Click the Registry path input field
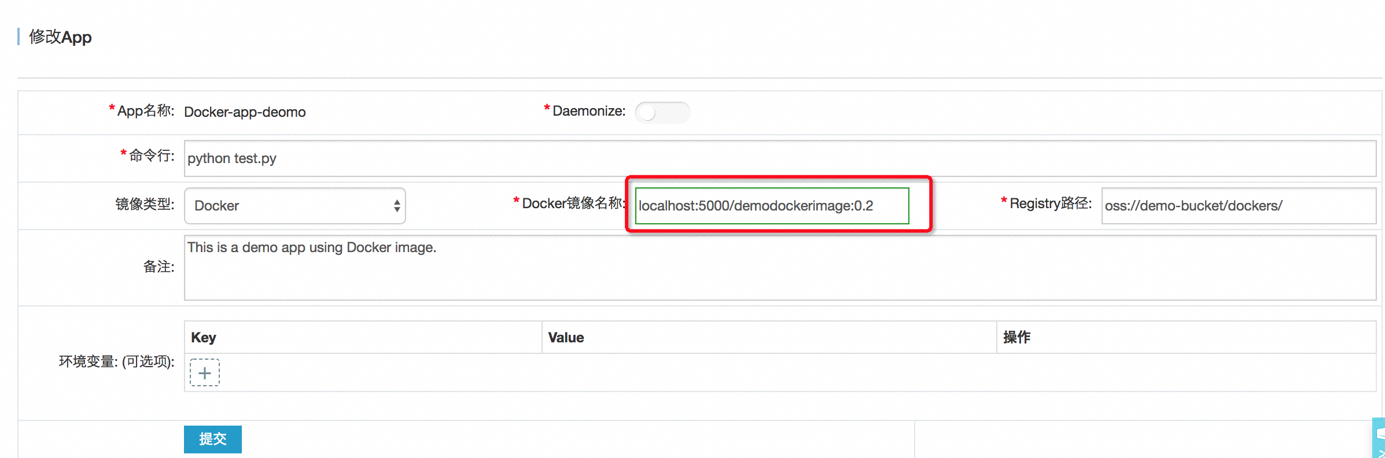The height and width of the screenshot is (458, 1385). pos(1239,206)
